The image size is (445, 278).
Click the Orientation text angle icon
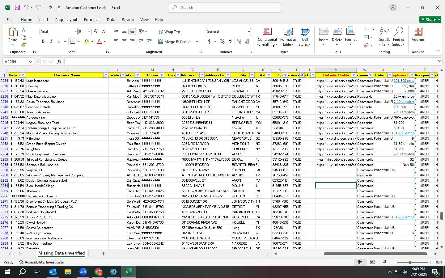point(141,31)
